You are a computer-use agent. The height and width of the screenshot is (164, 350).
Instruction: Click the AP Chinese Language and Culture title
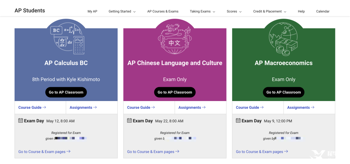(x=175, y=63)
